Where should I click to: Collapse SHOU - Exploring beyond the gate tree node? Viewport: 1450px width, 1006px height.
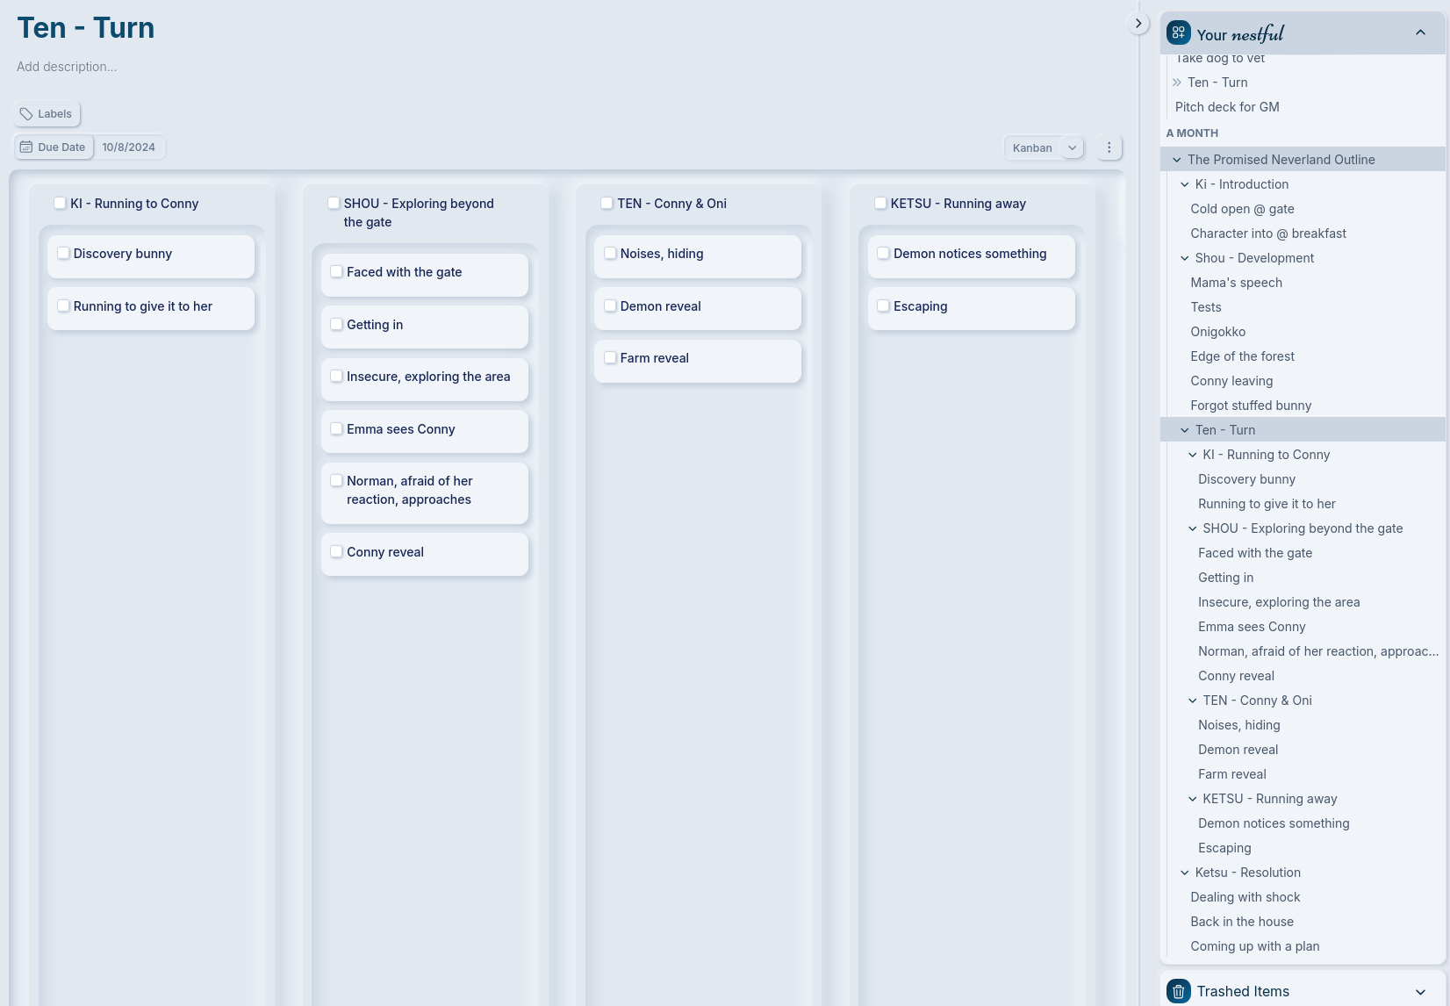(1193, 528)
